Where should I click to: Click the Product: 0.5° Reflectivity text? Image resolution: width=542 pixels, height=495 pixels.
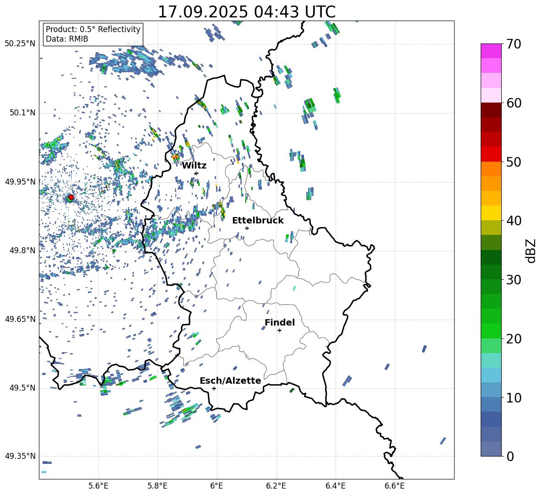tap(93, 29)
